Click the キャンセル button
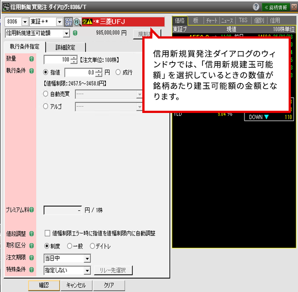Viewport: 298px width, 292px height. click(76, 285)
